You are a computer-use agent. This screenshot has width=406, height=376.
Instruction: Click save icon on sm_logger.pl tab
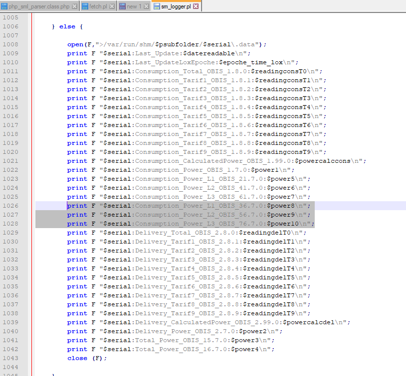tap(157, 6)
